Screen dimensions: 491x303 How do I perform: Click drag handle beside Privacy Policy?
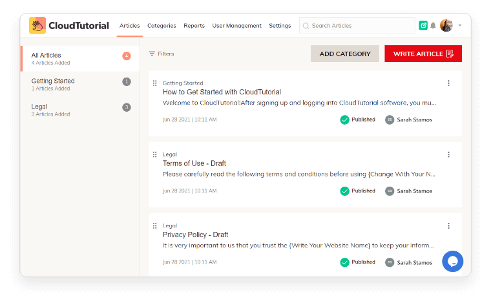point(155,225)
